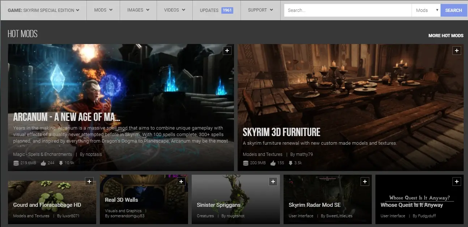The height and width of the screenshot is (227, 468).
Task: Open Sinister Spriggans mod
Action: [x=218, y=205]
